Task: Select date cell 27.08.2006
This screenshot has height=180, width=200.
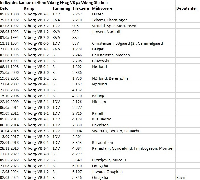Action: pyautogui.click(x=9, y=90)
